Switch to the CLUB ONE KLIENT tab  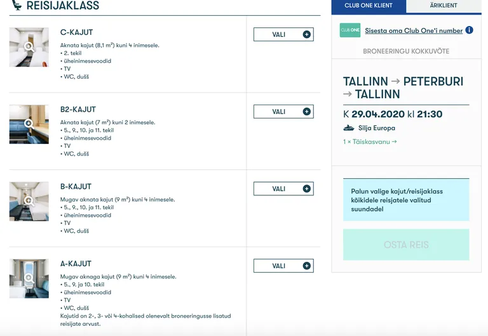click(x=369, y=6)
